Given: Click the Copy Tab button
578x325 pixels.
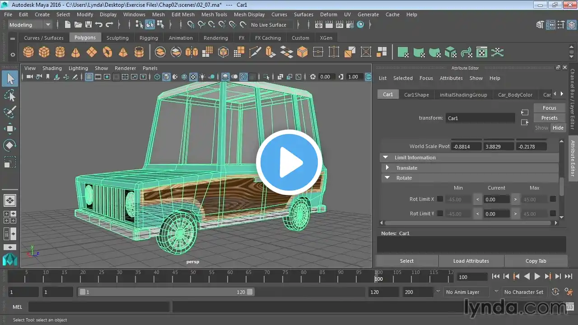Looking at the screenshot, I should click(x=536, y=261).
